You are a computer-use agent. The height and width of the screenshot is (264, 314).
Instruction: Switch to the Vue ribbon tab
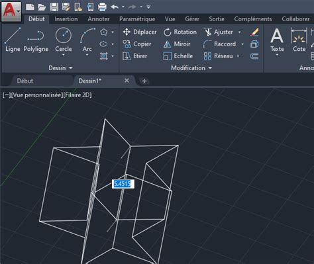point(170,19)
